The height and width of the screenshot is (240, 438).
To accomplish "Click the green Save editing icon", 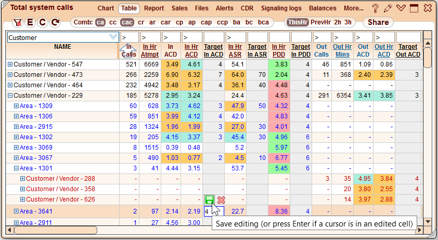I will pyautogui.click(x=209, y=200).
